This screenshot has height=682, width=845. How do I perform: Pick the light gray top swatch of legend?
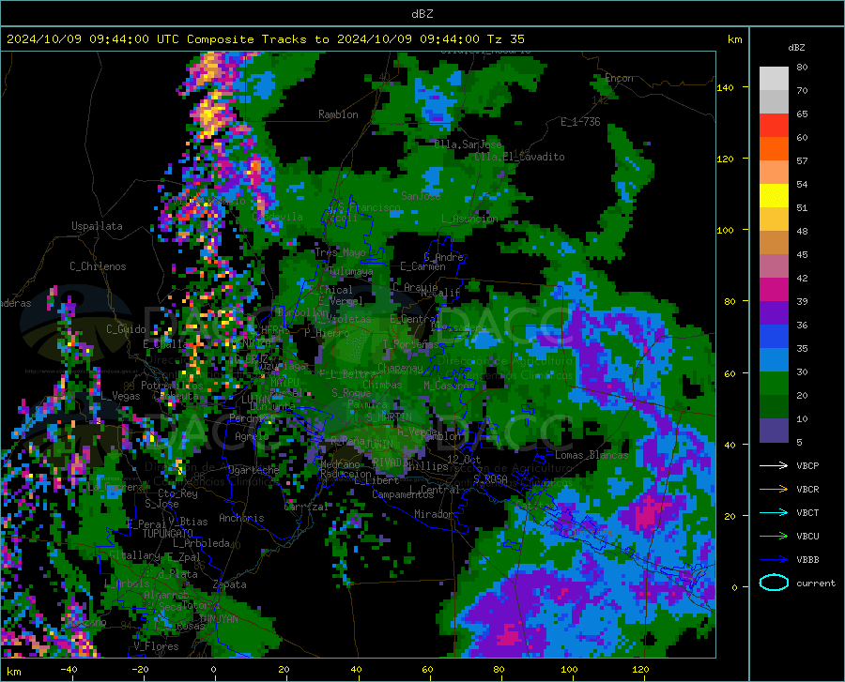774,79
